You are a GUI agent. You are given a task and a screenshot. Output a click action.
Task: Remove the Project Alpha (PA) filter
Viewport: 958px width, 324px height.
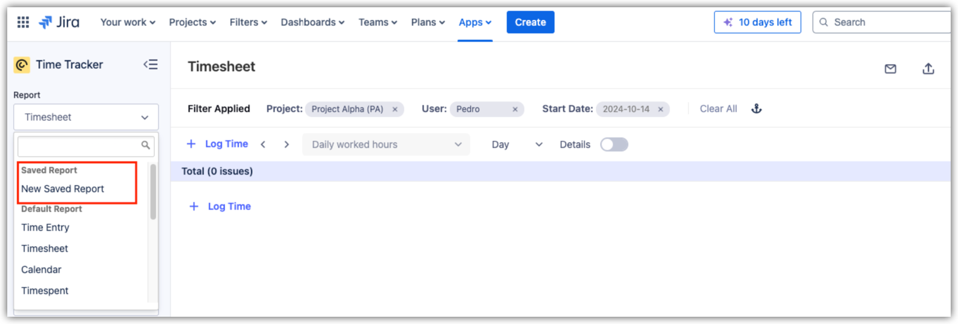(395, 109)
